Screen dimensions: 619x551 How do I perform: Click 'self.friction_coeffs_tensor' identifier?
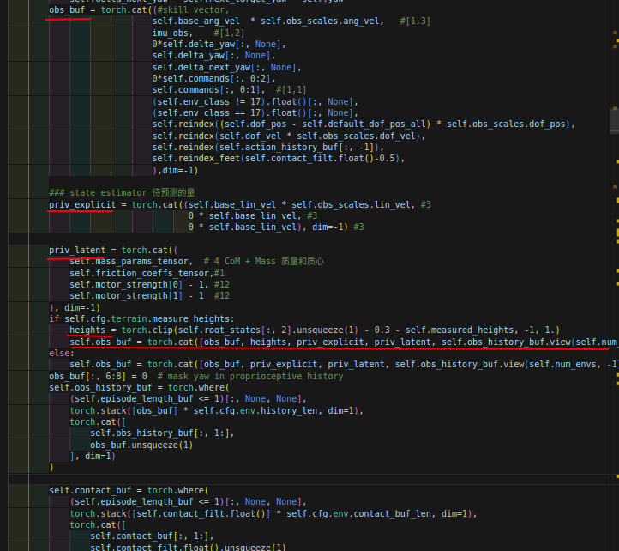tap(140, 274)
